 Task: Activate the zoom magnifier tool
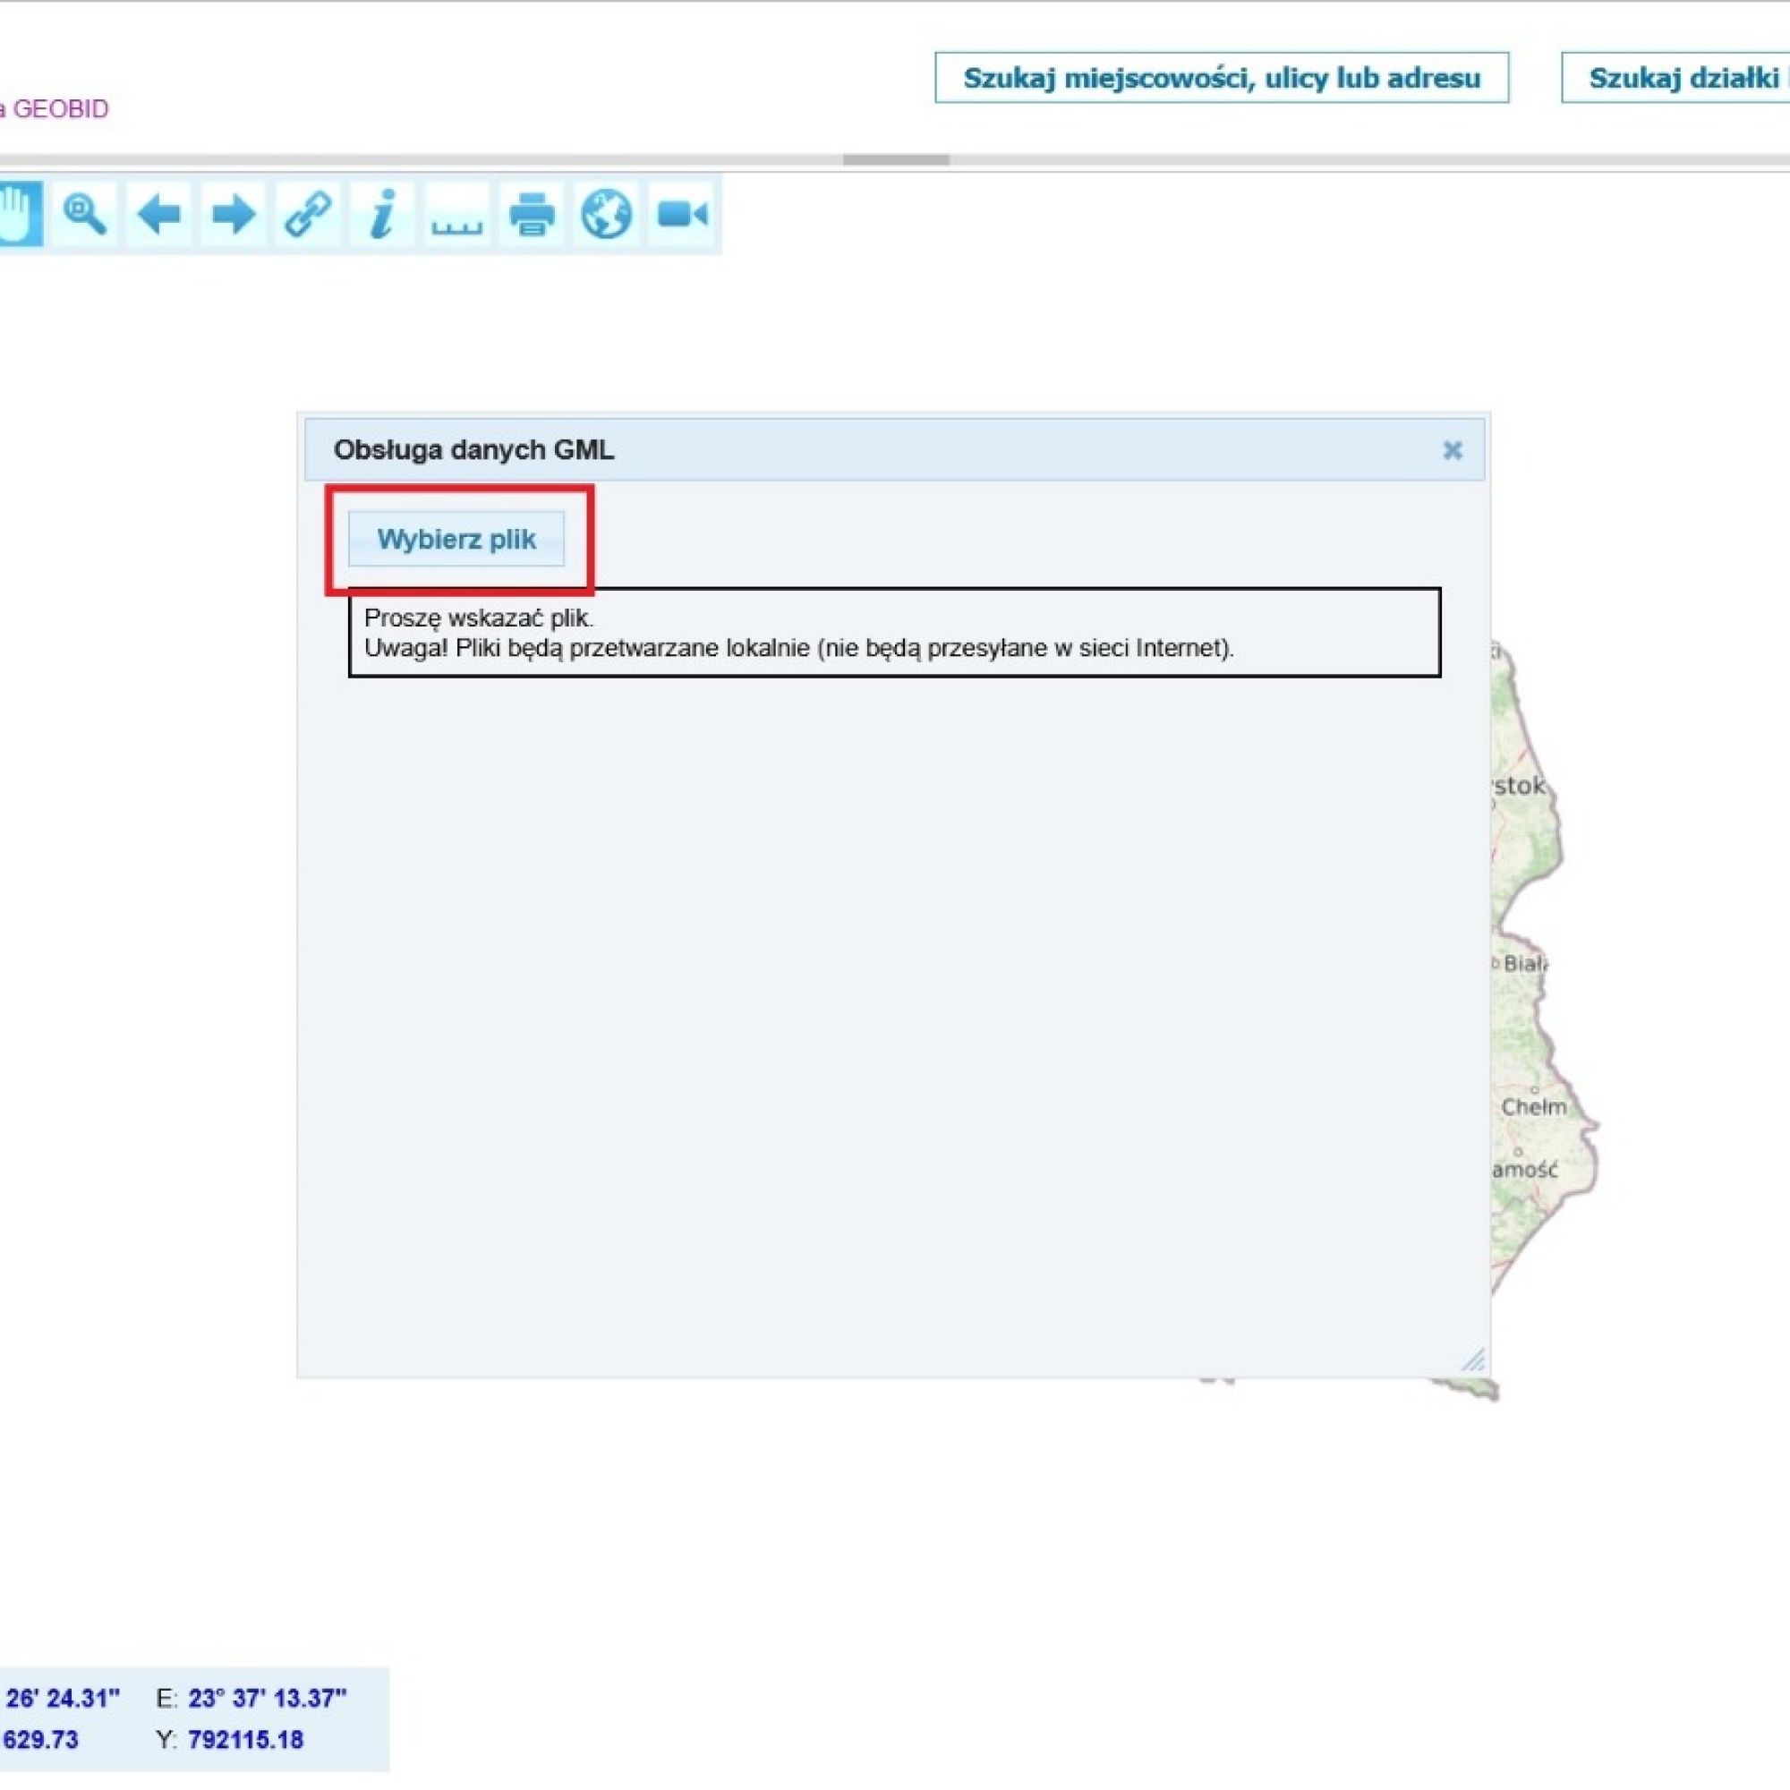84,214
